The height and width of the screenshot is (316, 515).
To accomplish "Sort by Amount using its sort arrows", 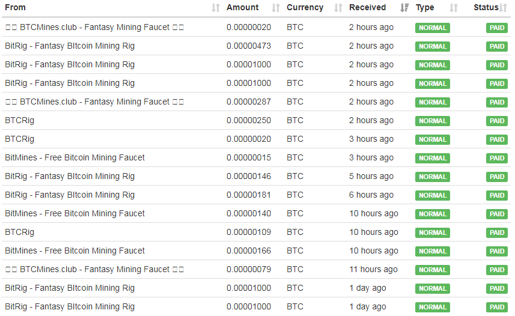I will click(276, 8).
